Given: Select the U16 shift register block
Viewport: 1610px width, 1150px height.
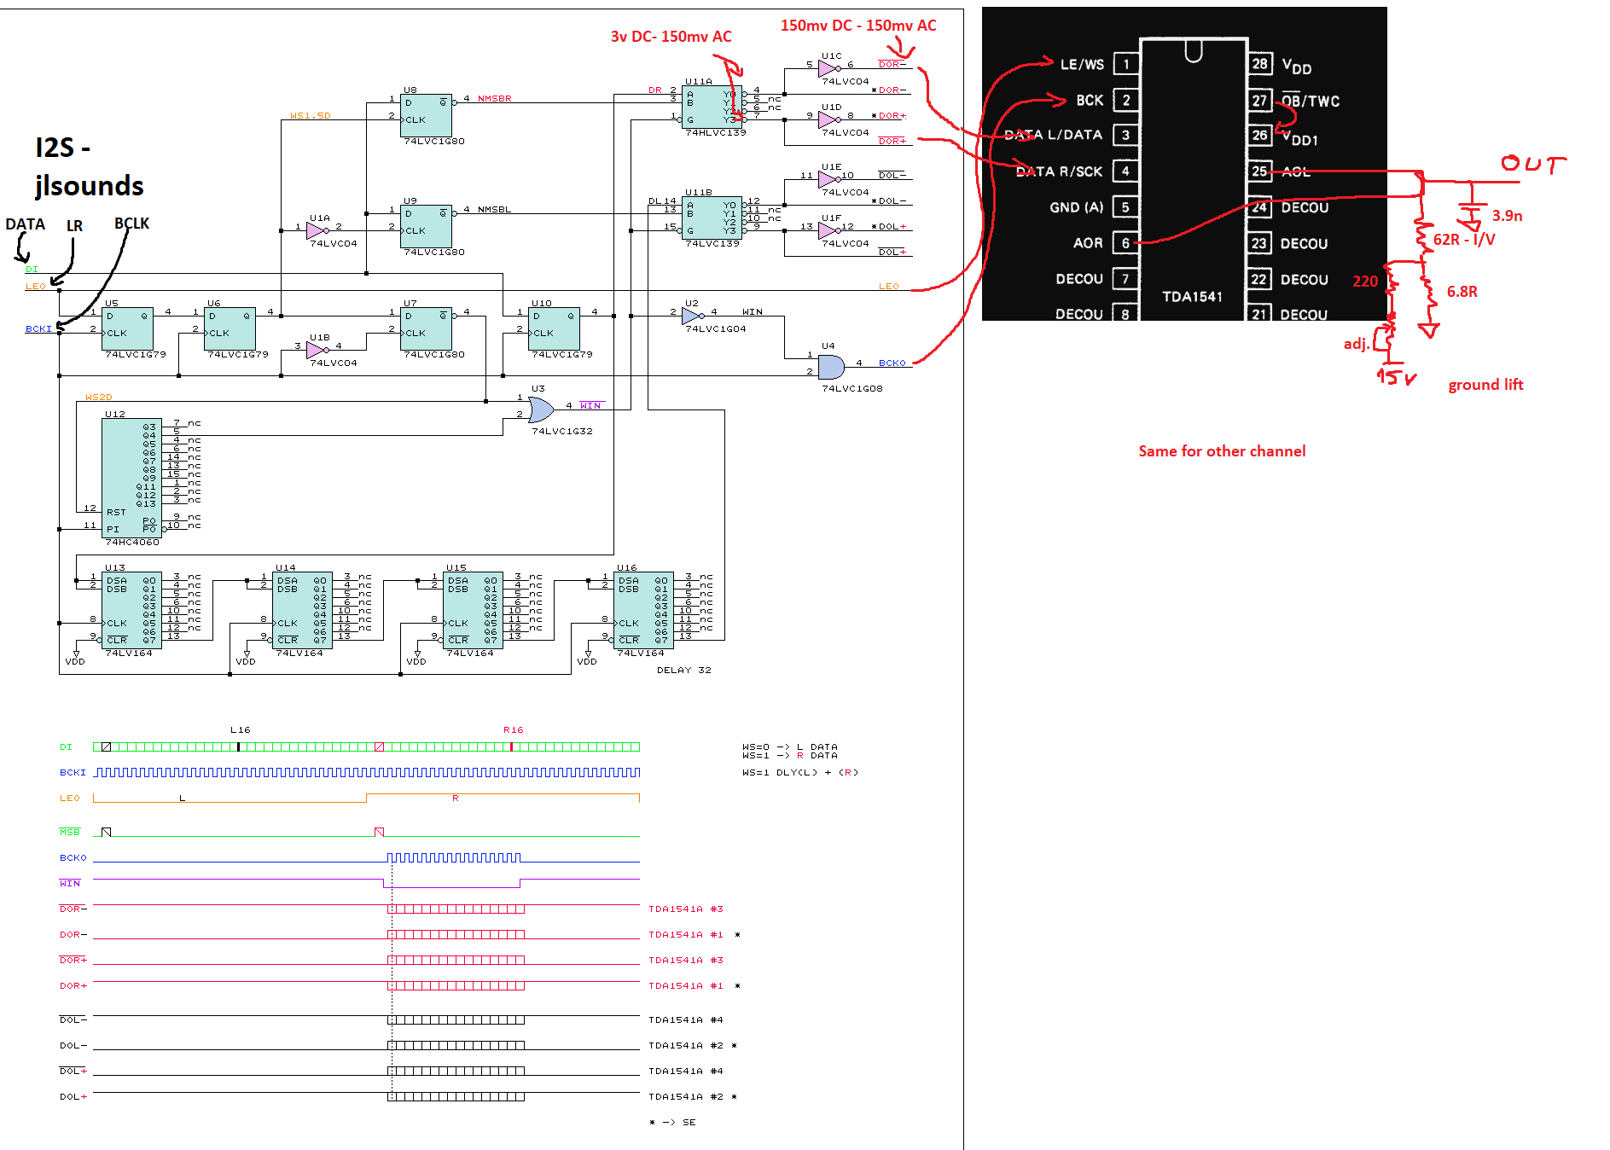Looking at the screenshot, I should click(643, 610).
